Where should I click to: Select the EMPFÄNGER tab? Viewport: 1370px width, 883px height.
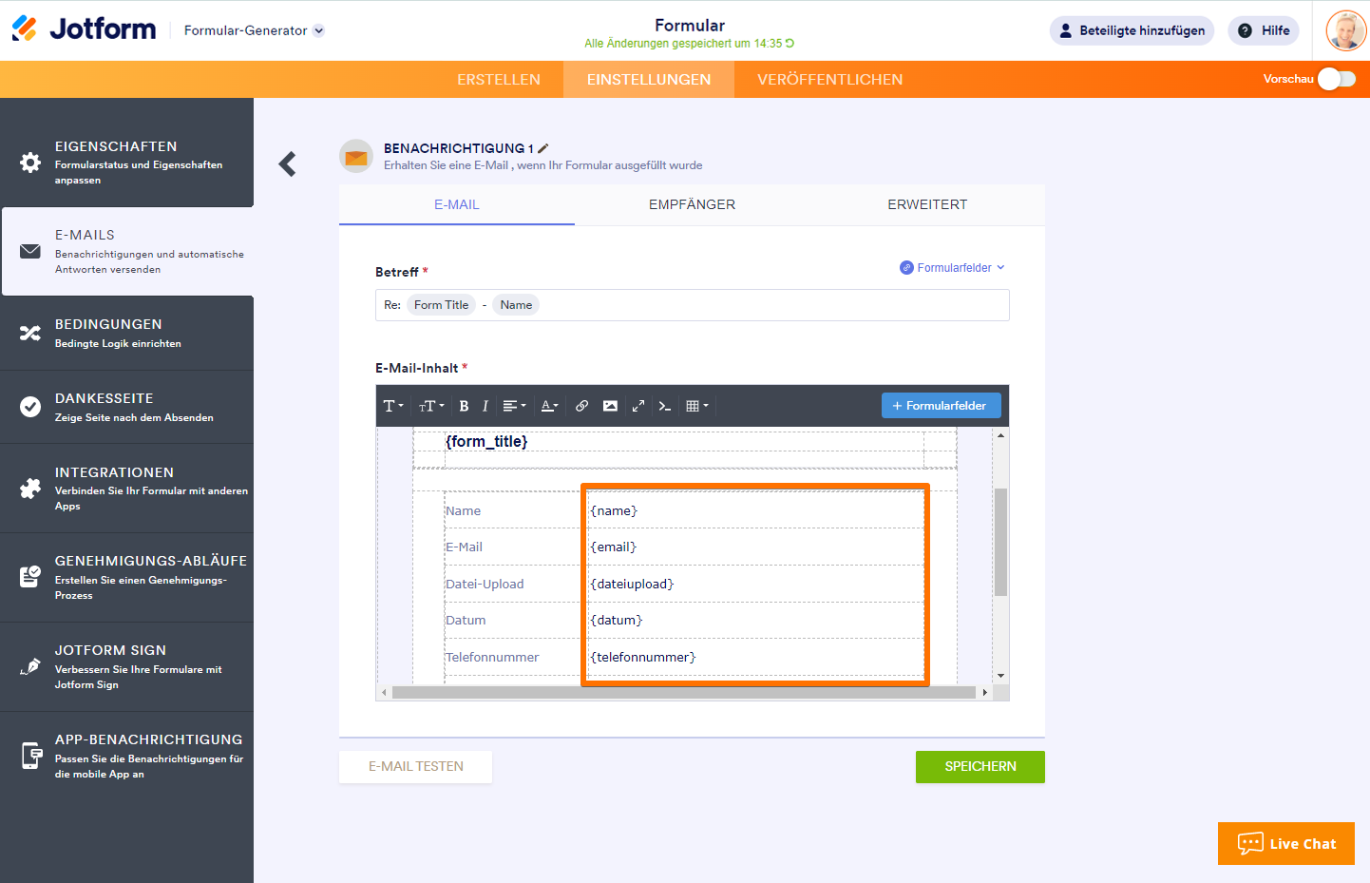click(693, 205)
